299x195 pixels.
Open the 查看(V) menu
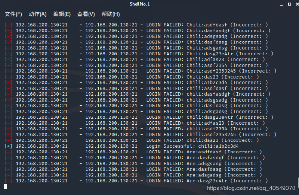coord(86,14)
